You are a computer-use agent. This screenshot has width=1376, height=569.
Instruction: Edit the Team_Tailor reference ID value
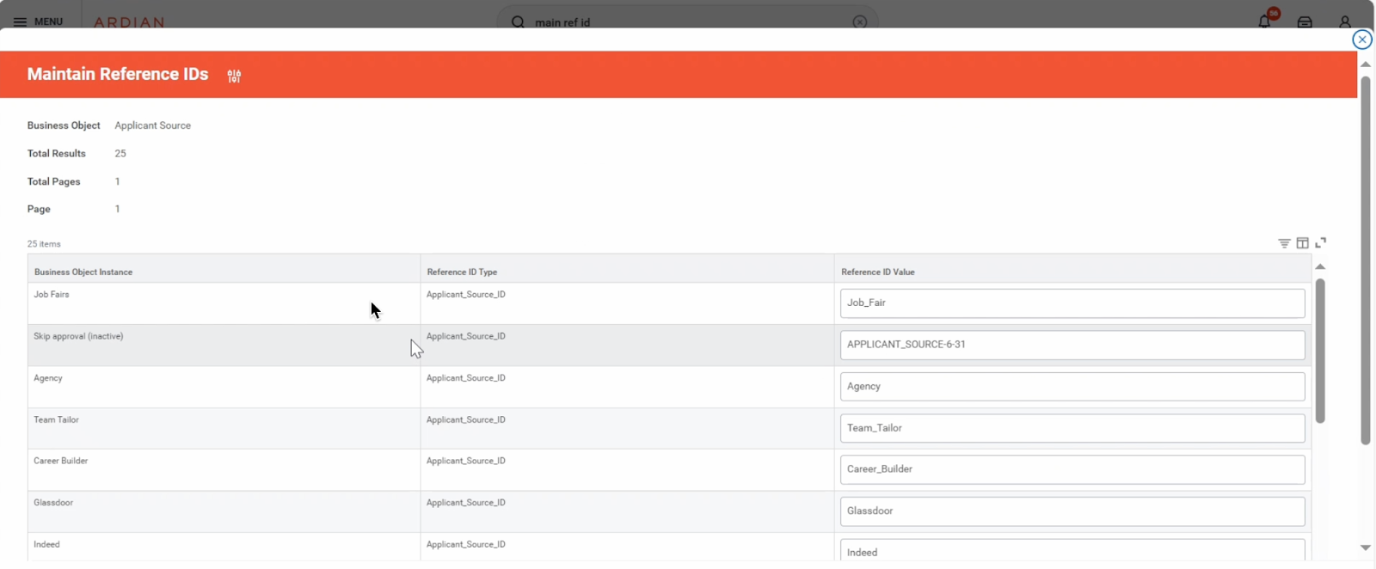(x=1072, y=428)
